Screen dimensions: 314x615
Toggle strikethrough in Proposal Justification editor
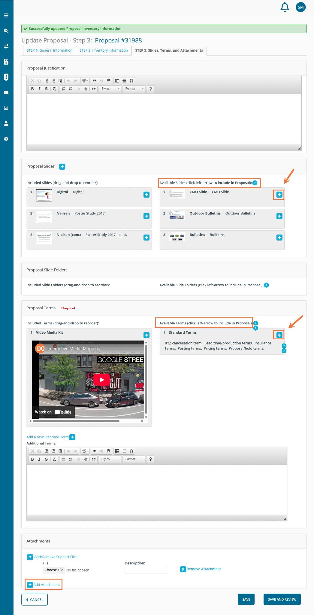46,89
